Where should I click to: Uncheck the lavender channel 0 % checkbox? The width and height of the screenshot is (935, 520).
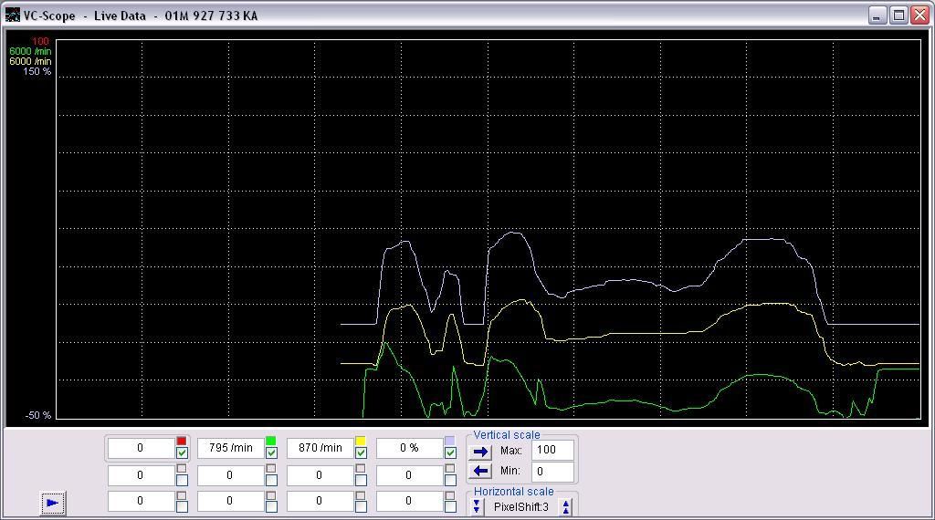coord(450,452)
